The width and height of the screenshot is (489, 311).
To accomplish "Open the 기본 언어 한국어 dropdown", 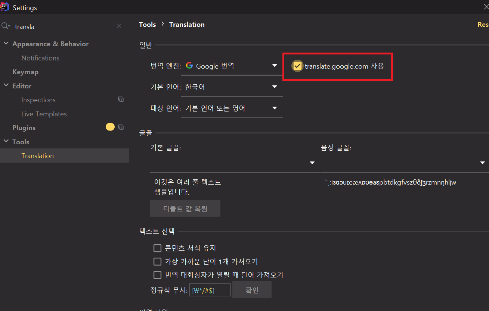I will [232, 87].
